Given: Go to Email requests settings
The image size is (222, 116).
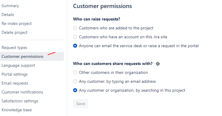Looking at the screenshot, I should click(15, 83).
